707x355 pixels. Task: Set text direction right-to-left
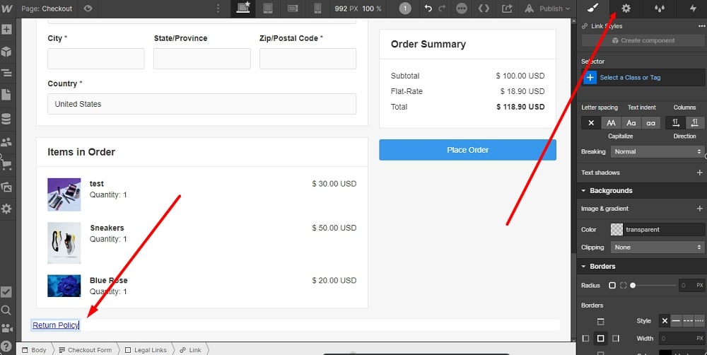(x=695, y=122)
